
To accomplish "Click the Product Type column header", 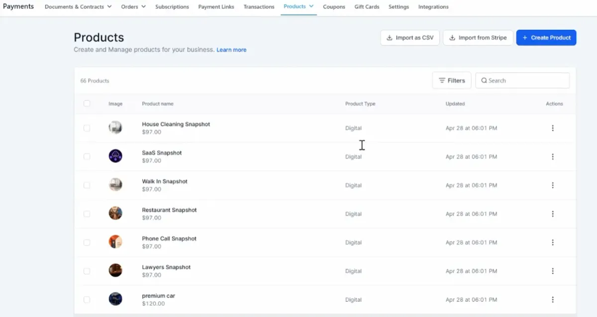I will tap(360, 104).
